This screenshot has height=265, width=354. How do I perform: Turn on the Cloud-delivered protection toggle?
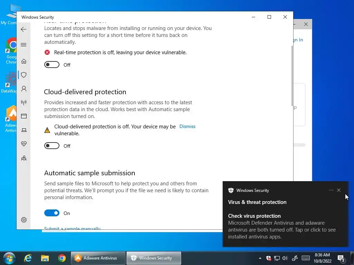point(52,146)
